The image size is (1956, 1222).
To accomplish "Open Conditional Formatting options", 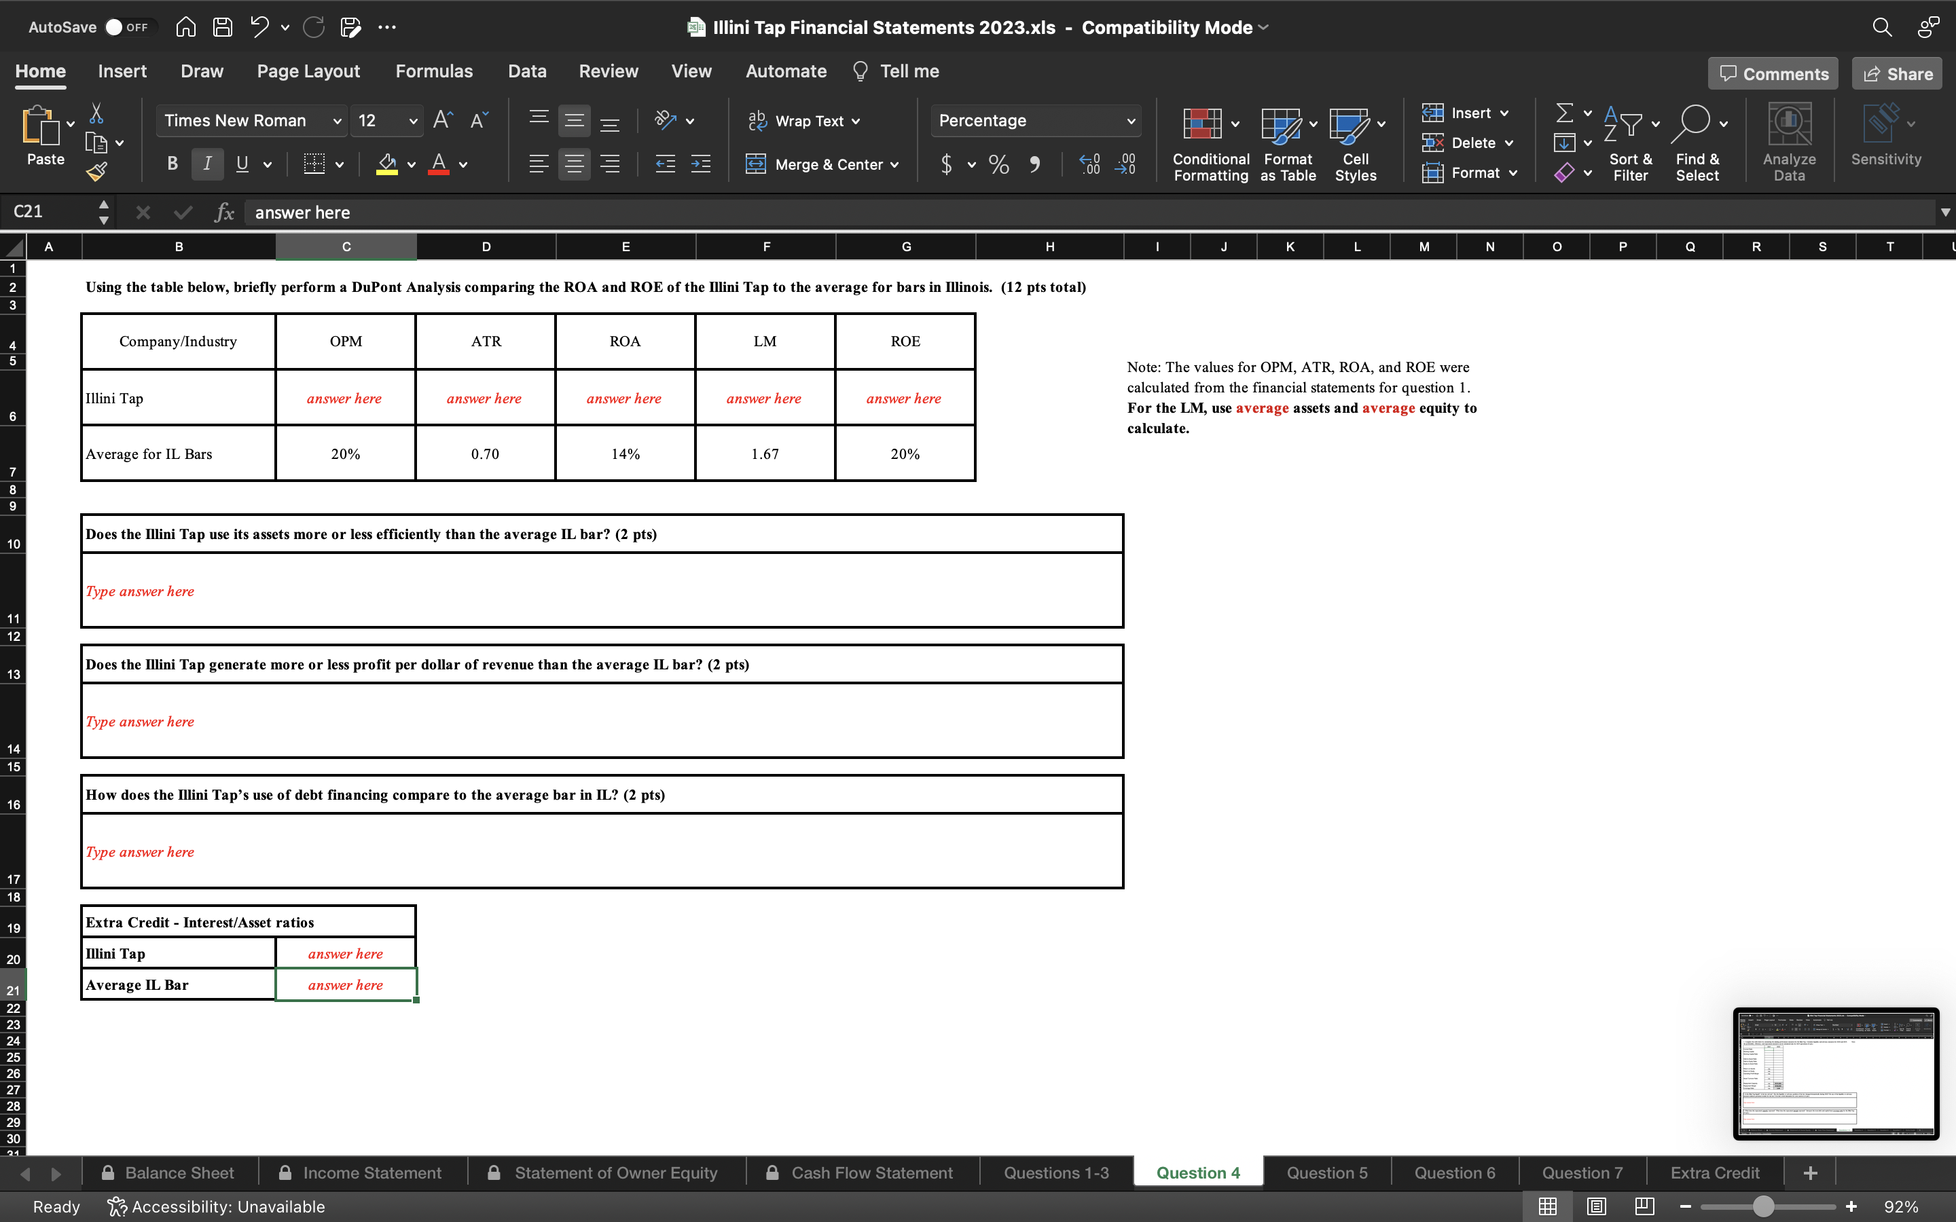I will [x=1208, y=143].
